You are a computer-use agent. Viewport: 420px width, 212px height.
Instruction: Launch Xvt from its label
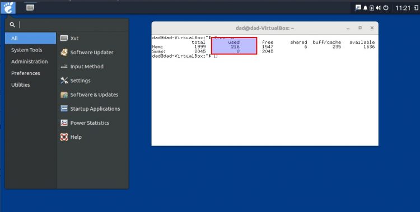74,38
